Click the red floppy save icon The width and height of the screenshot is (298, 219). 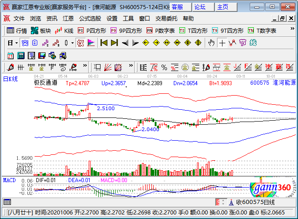[42, 56]
